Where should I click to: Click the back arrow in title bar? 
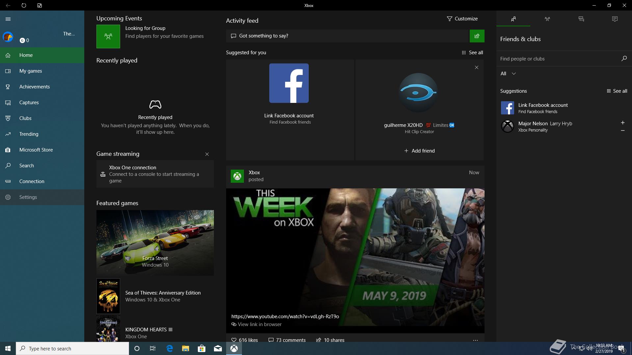8,5
